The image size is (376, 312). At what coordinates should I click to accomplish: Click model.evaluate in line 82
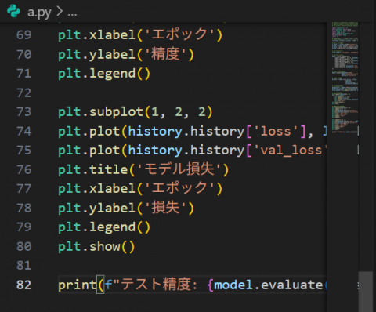click(269, 285)
